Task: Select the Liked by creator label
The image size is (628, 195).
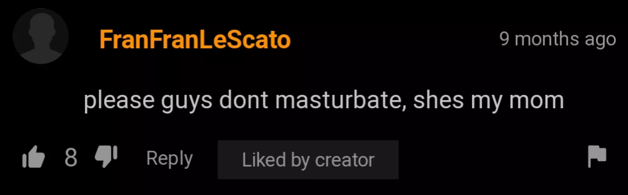Action: [x=308, y=160]
